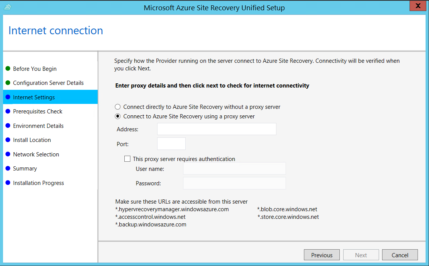429x266 pixels.
Task: Select connect directly without a proxy server
Action: 117,107
